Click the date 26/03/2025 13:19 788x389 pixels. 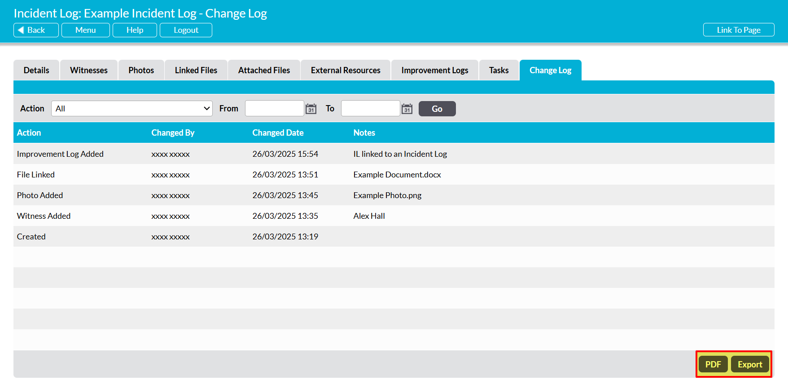point(285,236)
